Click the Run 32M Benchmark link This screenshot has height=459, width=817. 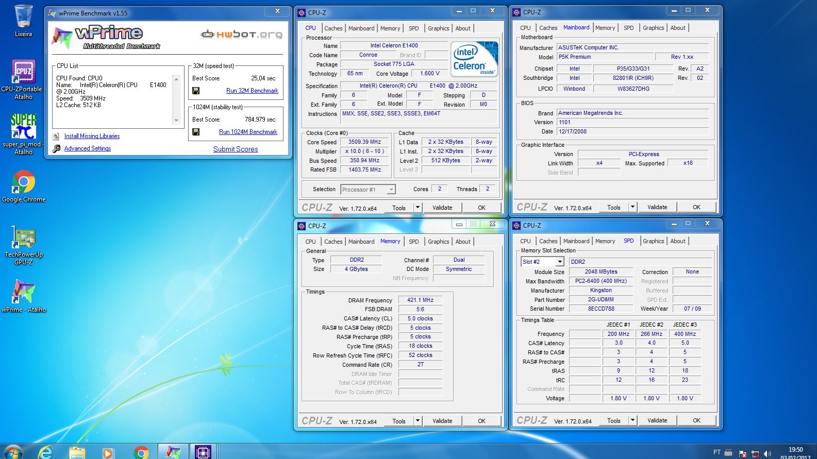click(252, 91)
